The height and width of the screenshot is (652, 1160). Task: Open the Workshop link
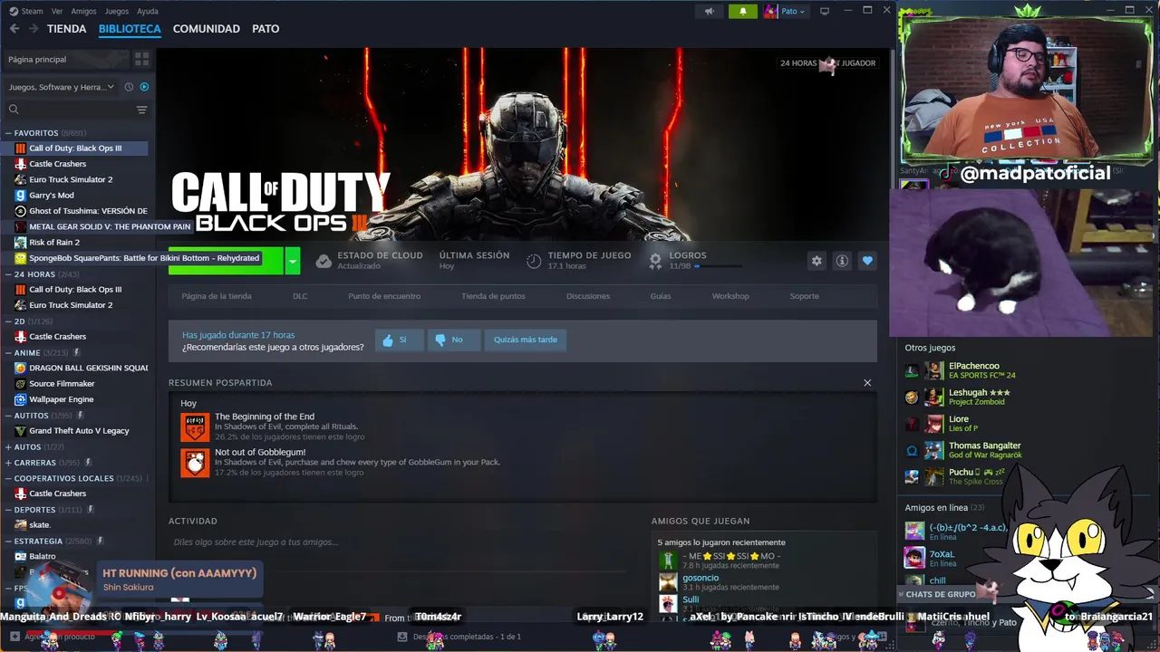tap(730, 296)
